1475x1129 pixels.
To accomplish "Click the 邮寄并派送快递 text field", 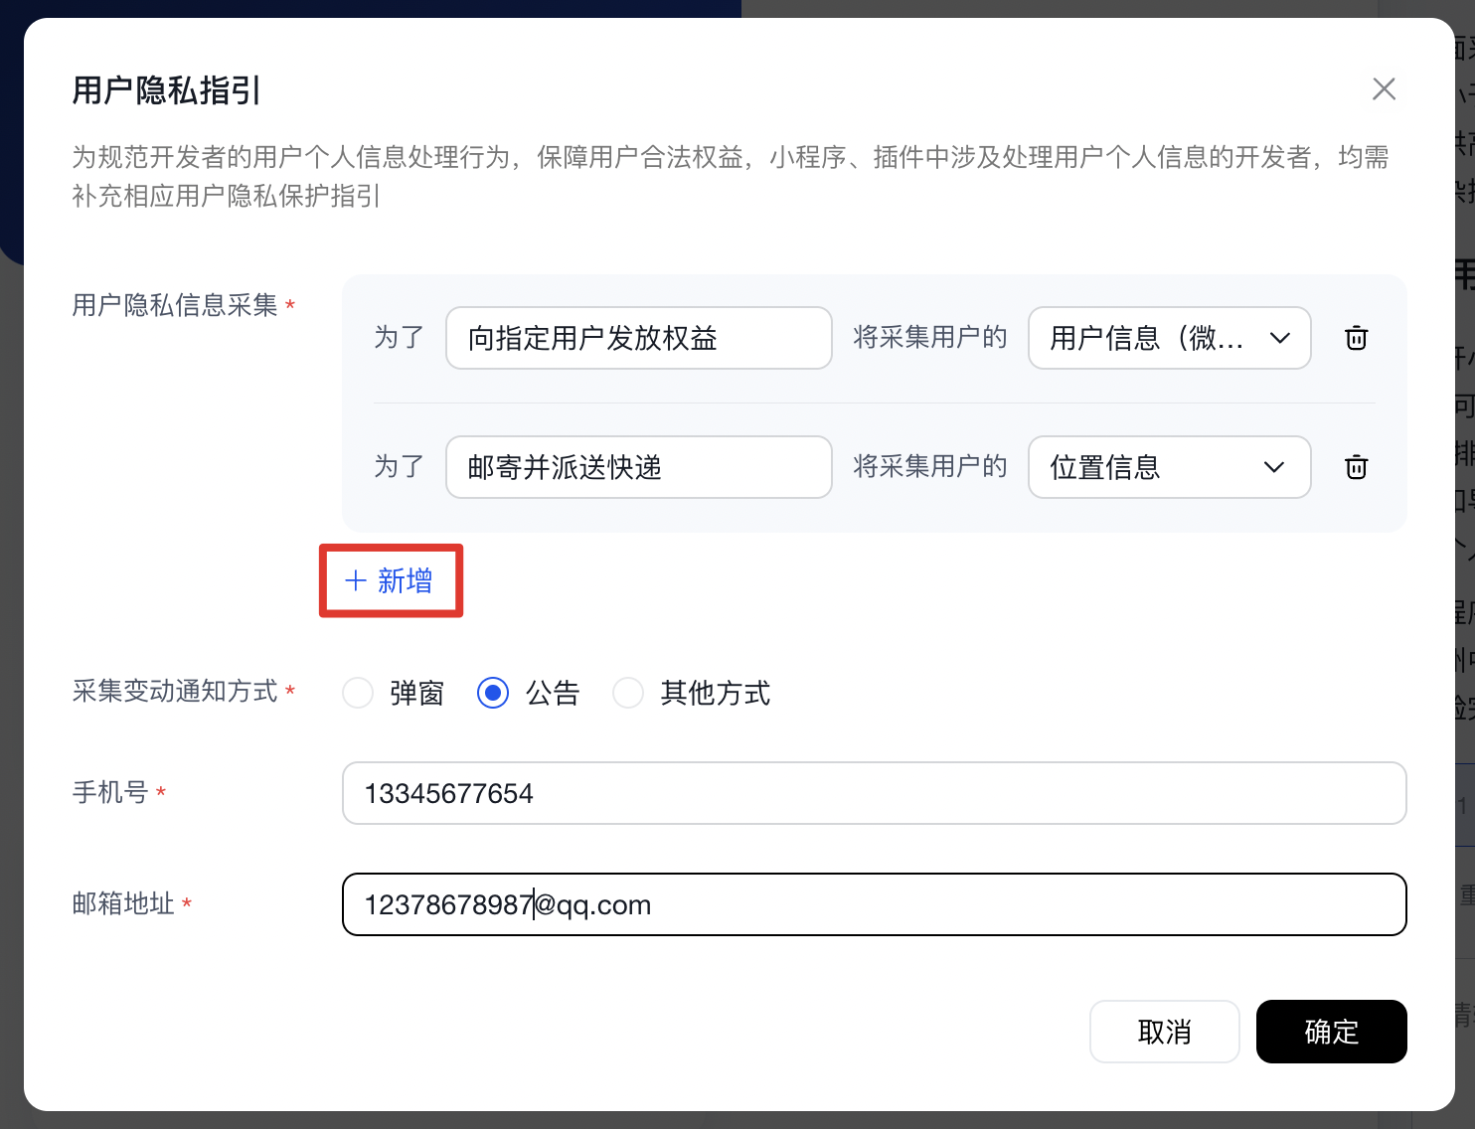I will coord(638,467).
